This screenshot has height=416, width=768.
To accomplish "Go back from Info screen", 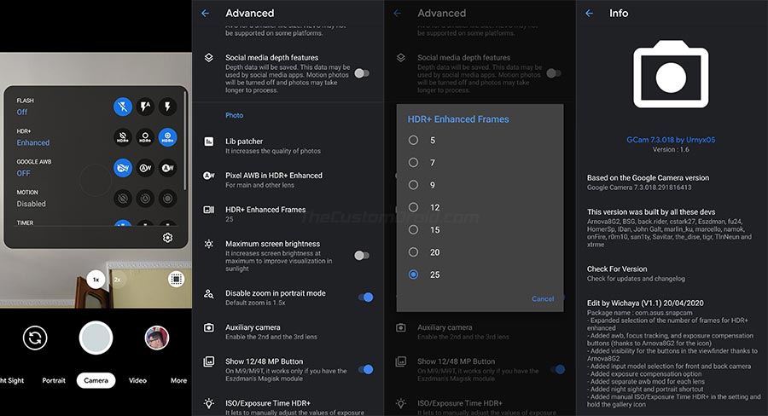I will pos(589,14).
